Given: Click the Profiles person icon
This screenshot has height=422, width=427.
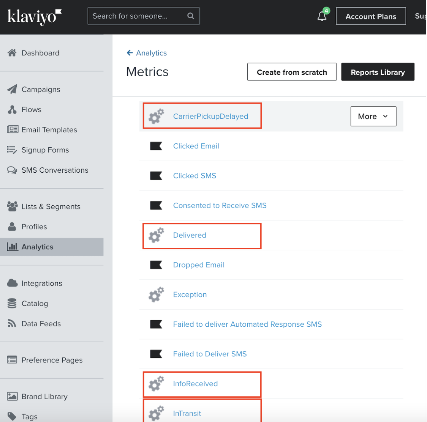Looking at the screenshot, I should click(12, 227).
